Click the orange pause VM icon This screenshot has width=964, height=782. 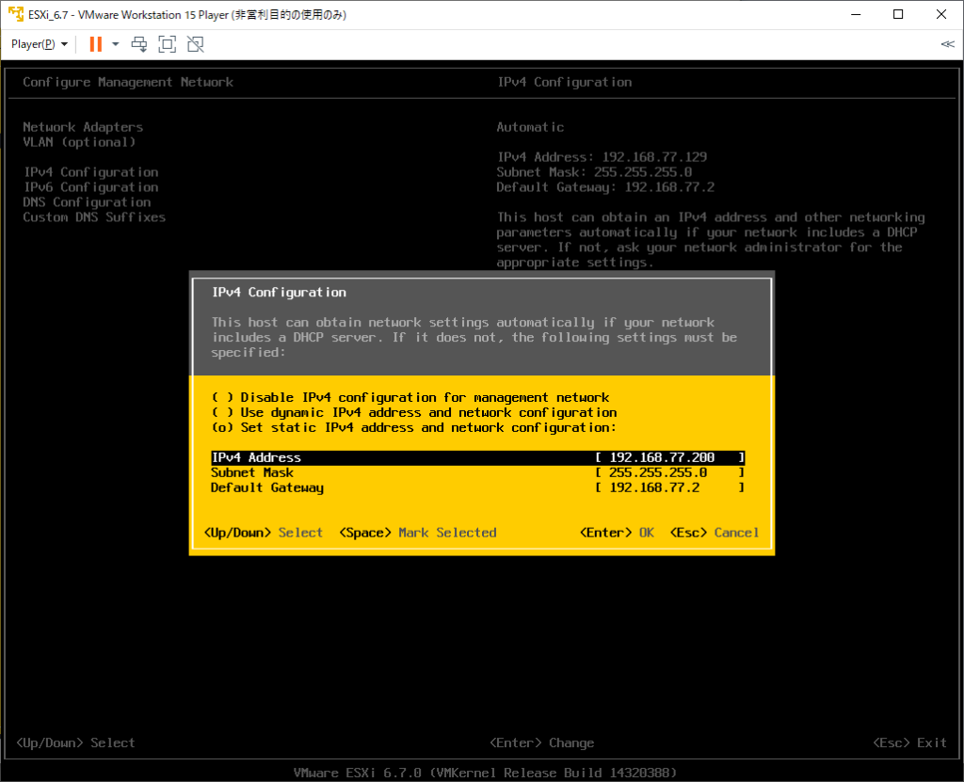95,44
